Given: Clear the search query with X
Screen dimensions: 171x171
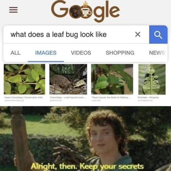Looking at the screenshot, I should (x=138, y=34).
